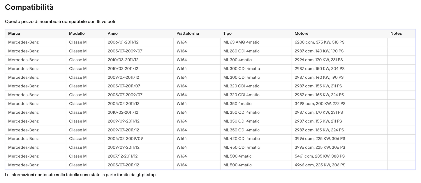The height and width of the screenshot is (183, 421).
Task: Click the Motore column header
Action: [301, 34]
